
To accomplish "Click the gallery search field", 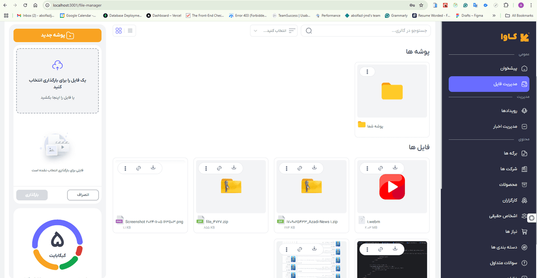I will pos(366,31).
